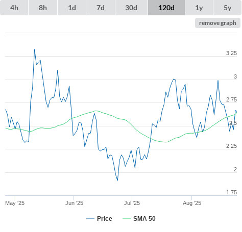Click the price low point in late June
Viewport: 242px width, 232px height.
pos(117,180)
